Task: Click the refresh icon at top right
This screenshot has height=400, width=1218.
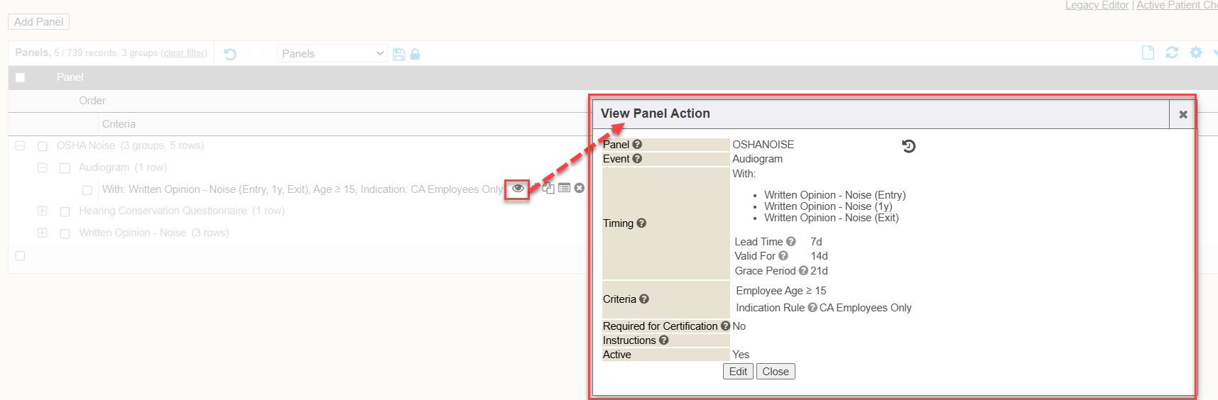Action: (x=1172, y=52)
